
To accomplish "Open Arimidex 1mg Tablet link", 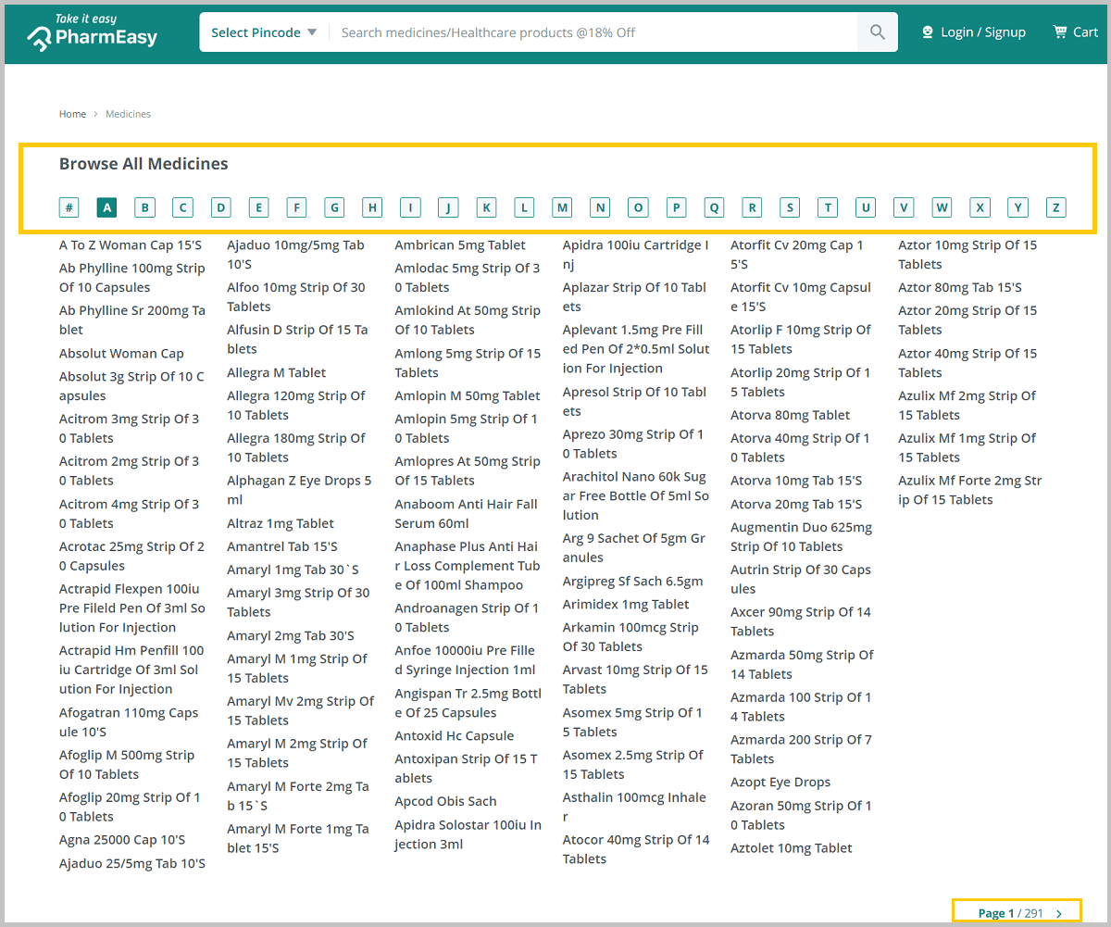I will [626, 605].
